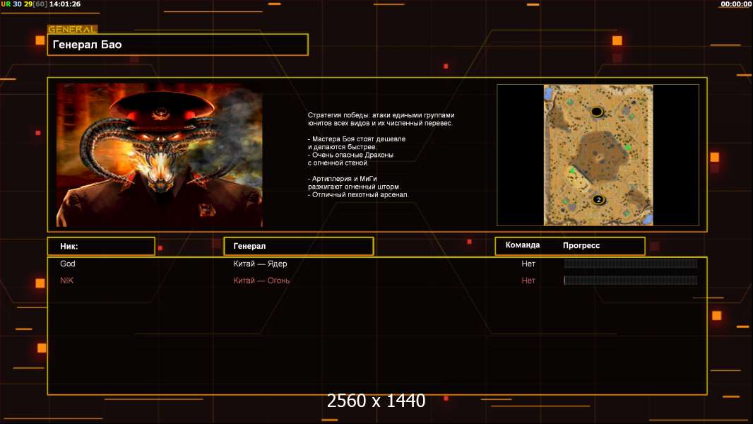This screenshot has width=753, height=424.
Task: Select player NIK in the list
Action: (x=67, y=281)
